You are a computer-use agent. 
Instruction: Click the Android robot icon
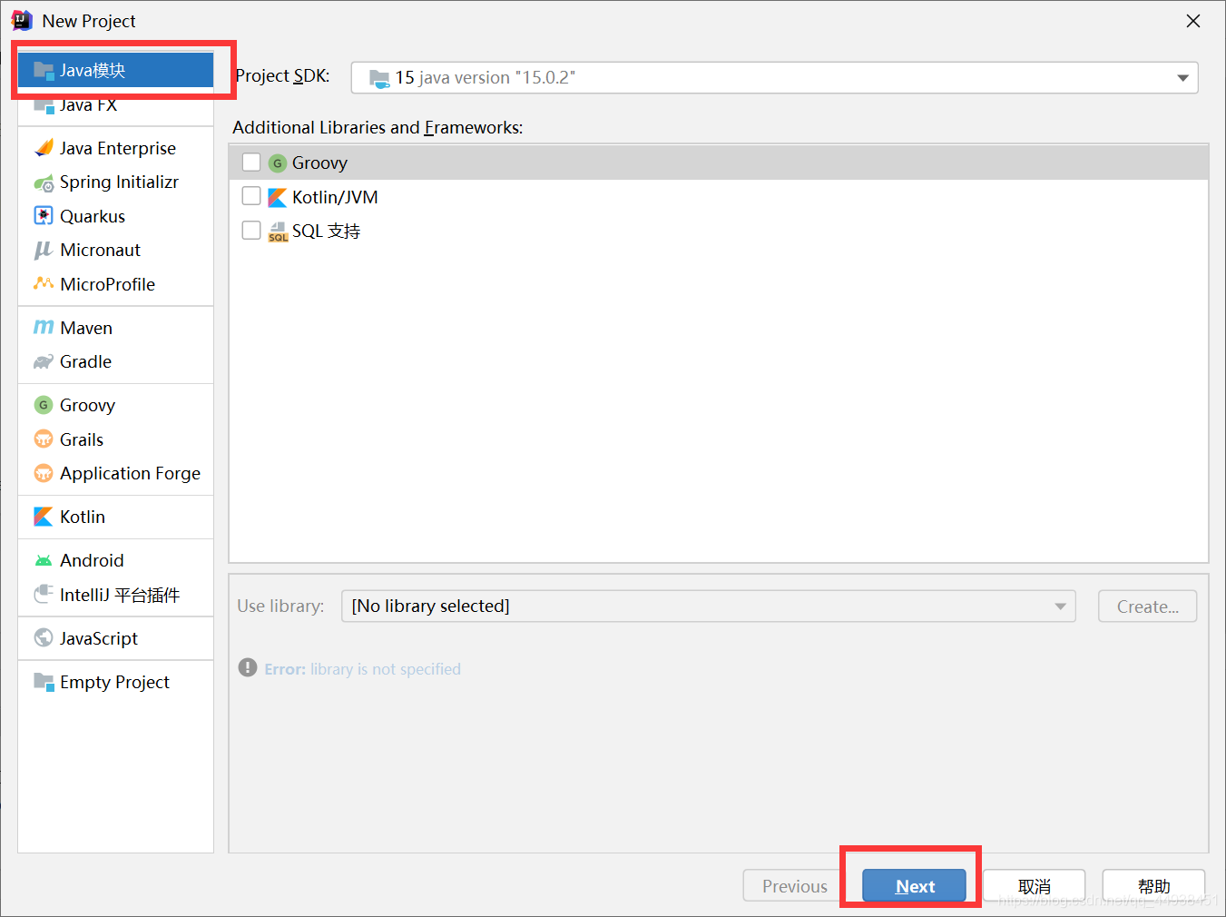coord(44,560)
